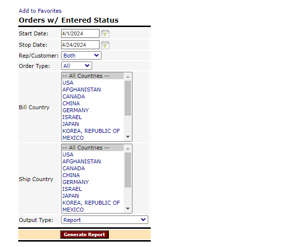Click the Start Date input field
The height and width of the screenshot is (247, 299).
pos(80,33)
